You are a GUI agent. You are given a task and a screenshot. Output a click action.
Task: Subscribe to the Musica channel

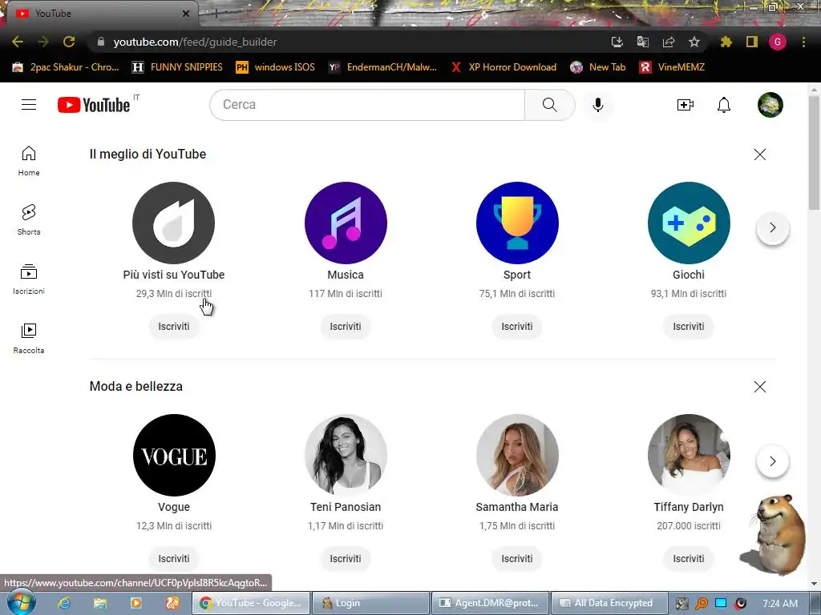[x=346, y=327]
